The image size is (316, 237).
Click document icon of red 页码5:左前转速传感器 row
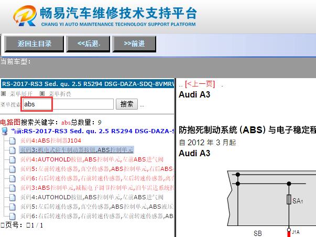coord(12,169)
